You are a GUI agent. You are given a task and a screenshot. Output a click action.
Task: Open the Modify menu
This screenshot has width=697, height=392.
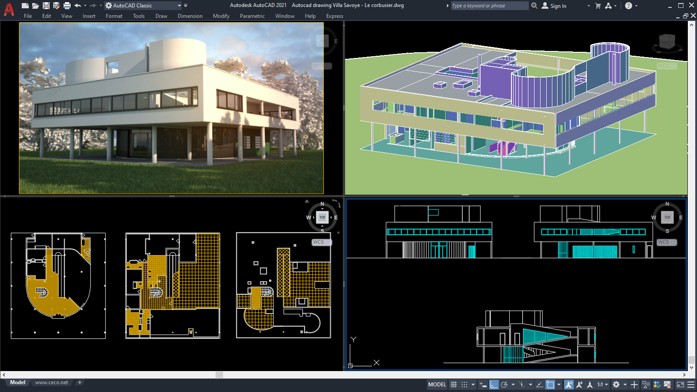pyautogui.click(x=221, y=16)
